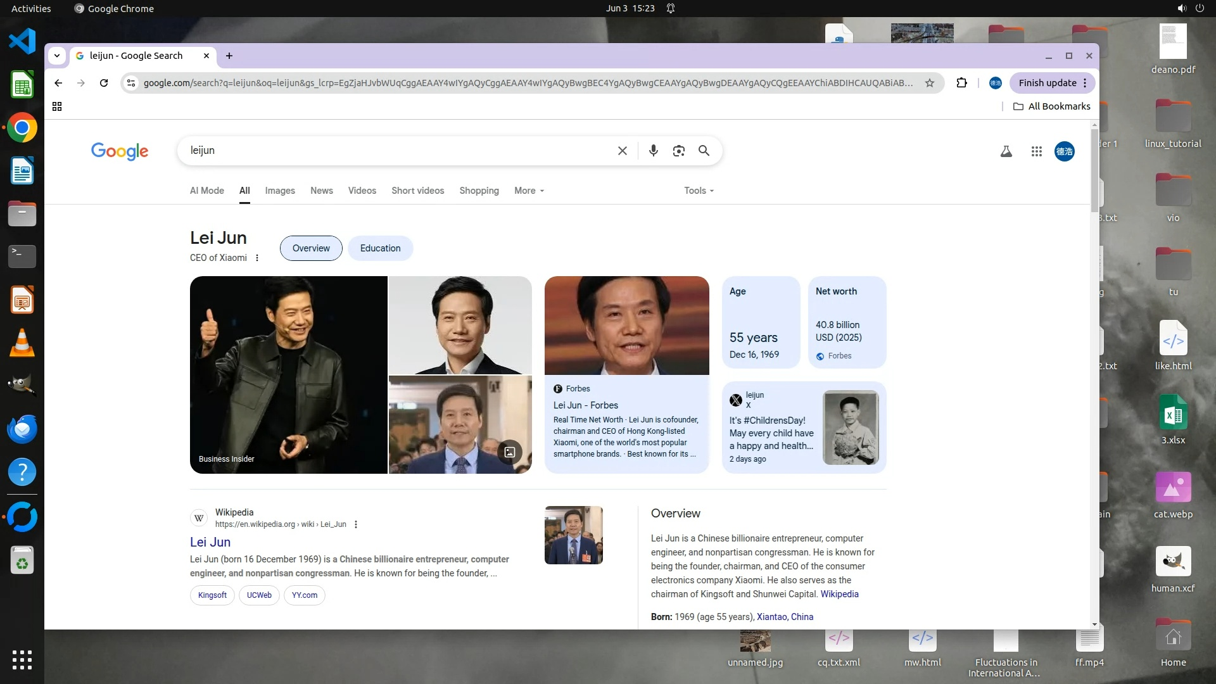The width and height of the screenshot is (1216, 684).
Task: Open the Business Insider photo thumbnail
Action: (288, 374)
